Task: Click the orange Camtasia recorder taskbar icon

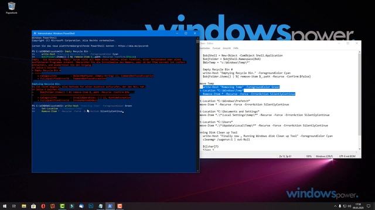Action: point(120,206)
